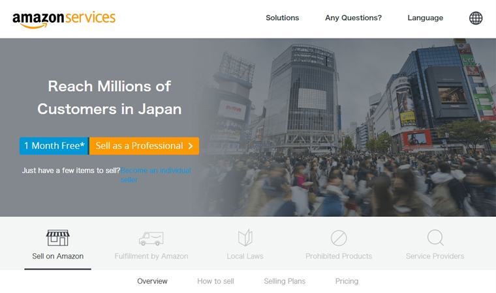Screen dimensions: 496x293
Task: Follow the Become an individual seller link
Action: click(155, 171)
